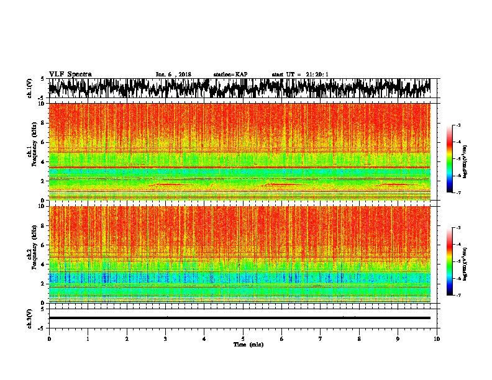Click time axis tick label "5"
Viewport: 492px width, 380px height.
coord(243,339)
